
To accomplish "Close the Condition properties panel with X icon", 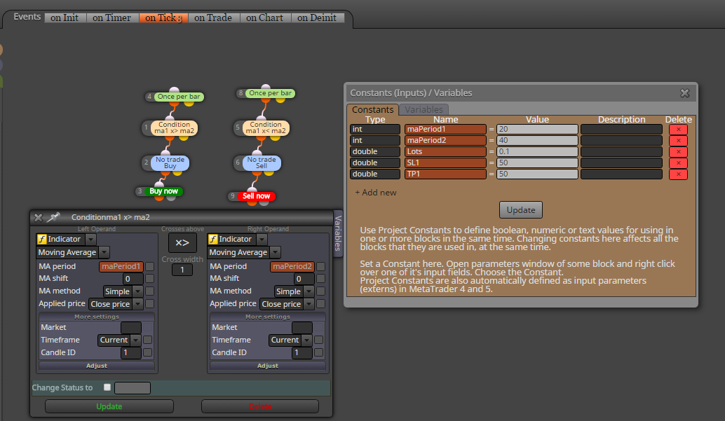I will coord(39,217).
